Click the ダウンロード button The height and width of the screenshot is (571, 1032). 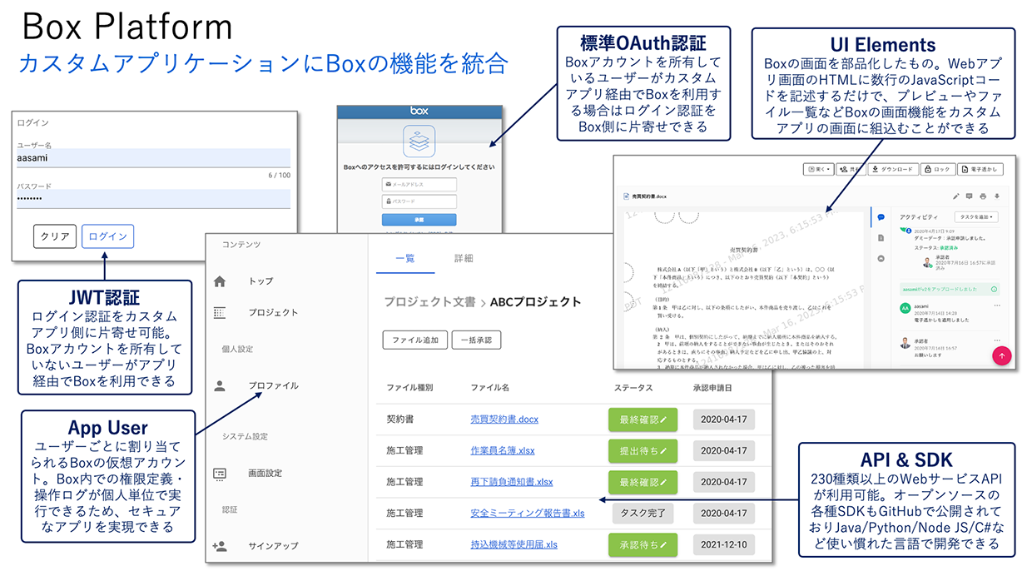pyautogui.click(x=893, y=169)
